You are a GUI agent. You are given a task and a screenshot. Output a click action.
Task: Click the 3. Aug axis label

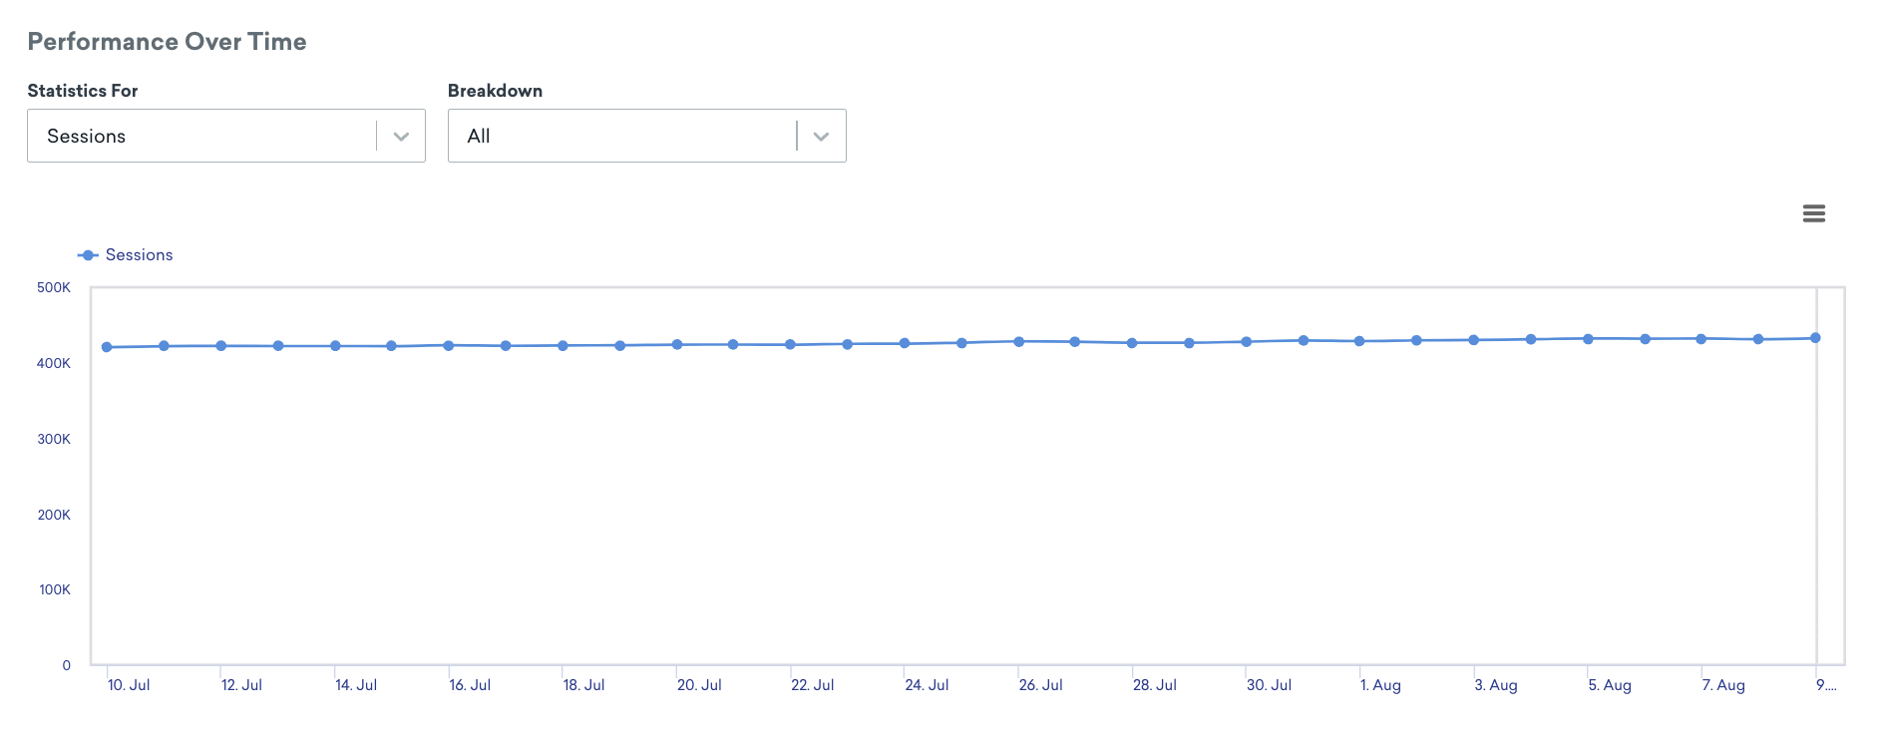pyautogui.click(x=1496, y=685)
